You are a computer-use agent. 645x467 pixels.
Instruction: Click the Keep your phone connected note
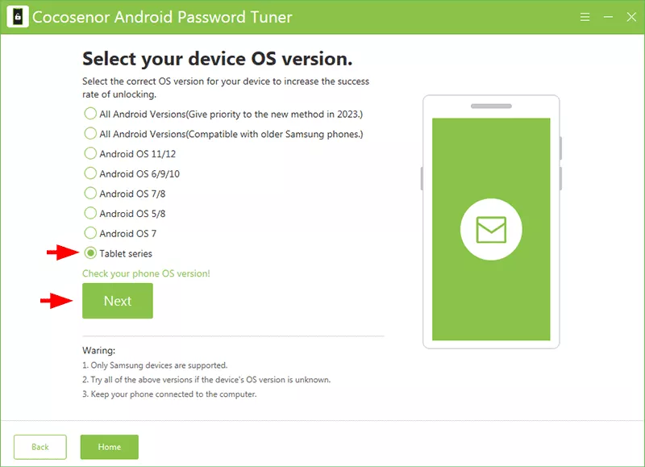point(169,394)
